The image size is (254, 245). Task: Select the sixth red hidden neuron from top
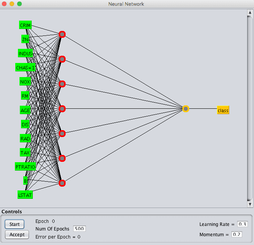click(x=62, y=158)
